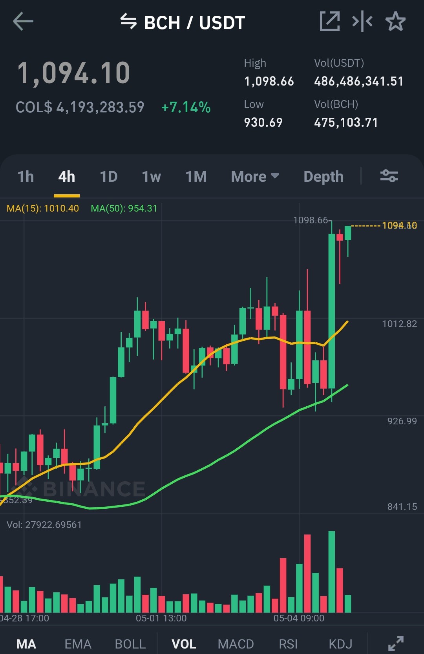Open the chart settings sliders icon
This screenshot has height=654, width=424.
click(x=389, y=176)
